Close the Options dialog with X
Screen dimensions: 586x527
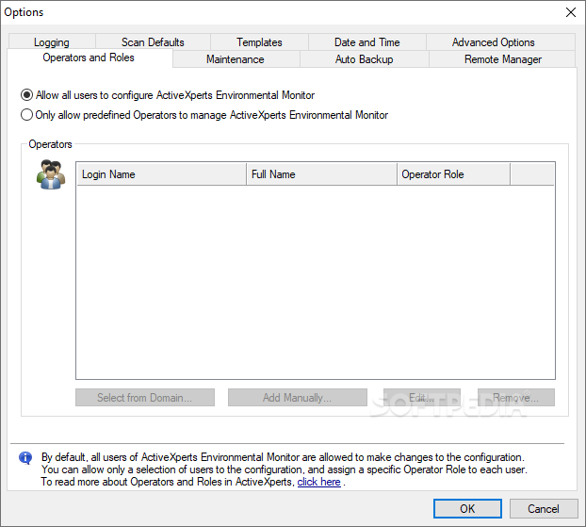point(571,12)
